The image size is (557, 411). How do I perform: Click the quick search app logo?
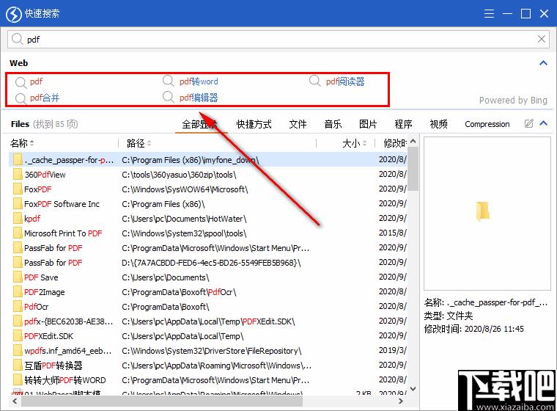[14, 14]
